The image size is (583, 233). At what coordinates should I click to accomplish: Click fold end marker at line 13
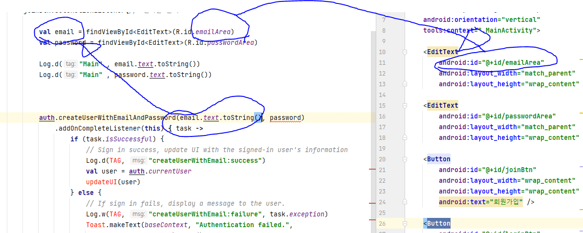[405, 84]
